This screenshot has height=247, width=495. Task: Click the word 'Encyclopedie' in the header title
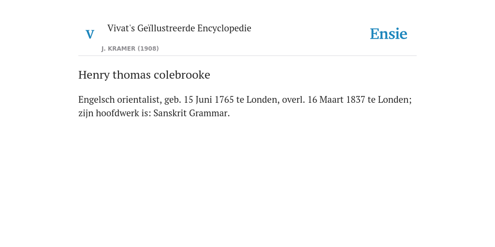[x=224, y=28]
